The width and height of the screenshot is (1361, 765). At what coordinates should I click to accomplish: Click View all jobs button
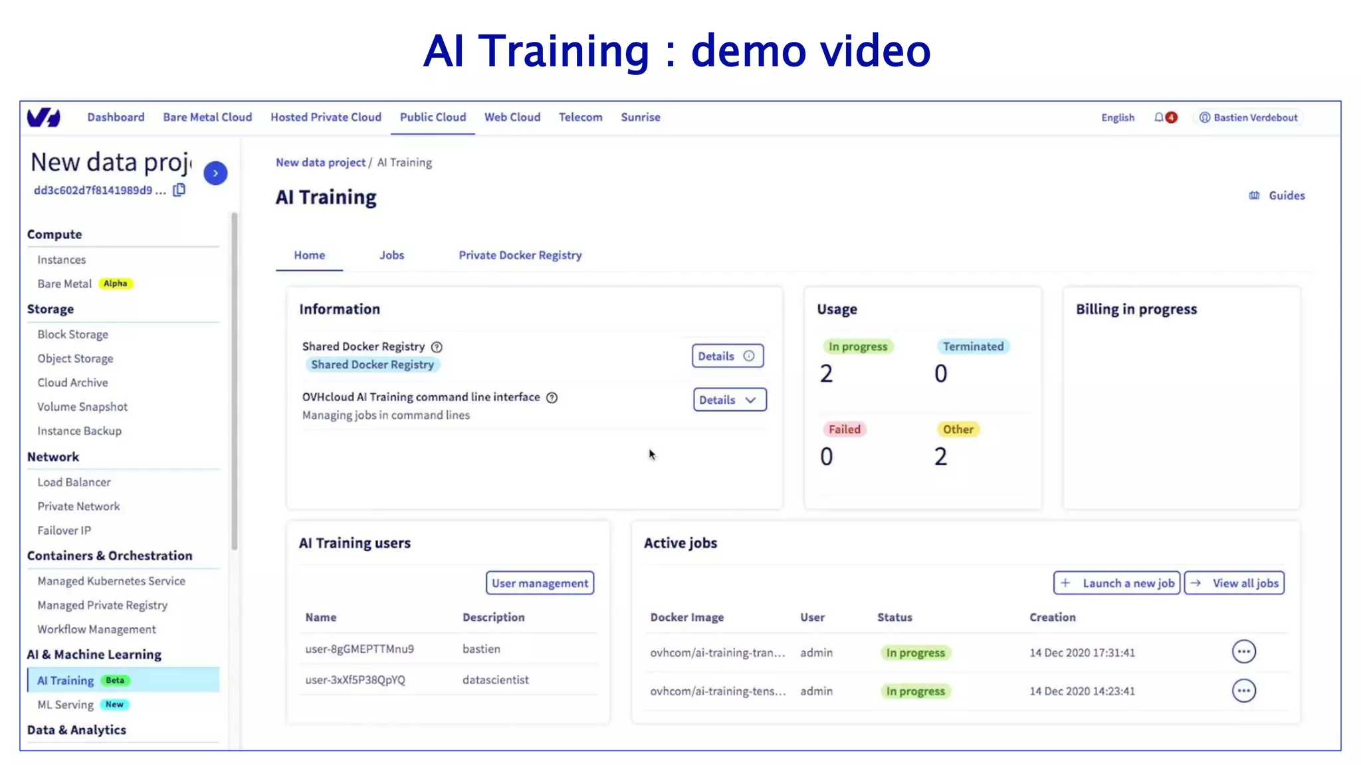[x=1234, y=583]
